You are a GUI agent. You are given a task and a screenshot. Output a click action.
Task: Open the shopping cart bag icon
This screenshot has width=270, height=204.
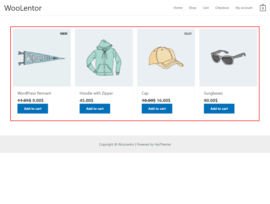pos(263,8)
